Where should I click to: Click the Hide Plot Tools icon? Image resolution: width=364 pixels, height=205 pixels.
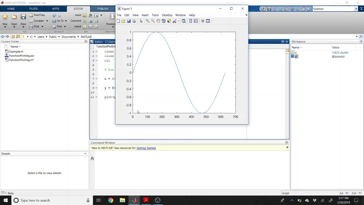point(202,21)
